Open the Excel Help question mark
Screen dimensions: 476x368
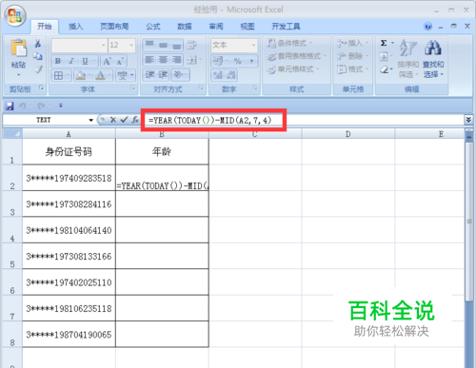[427, 27]
